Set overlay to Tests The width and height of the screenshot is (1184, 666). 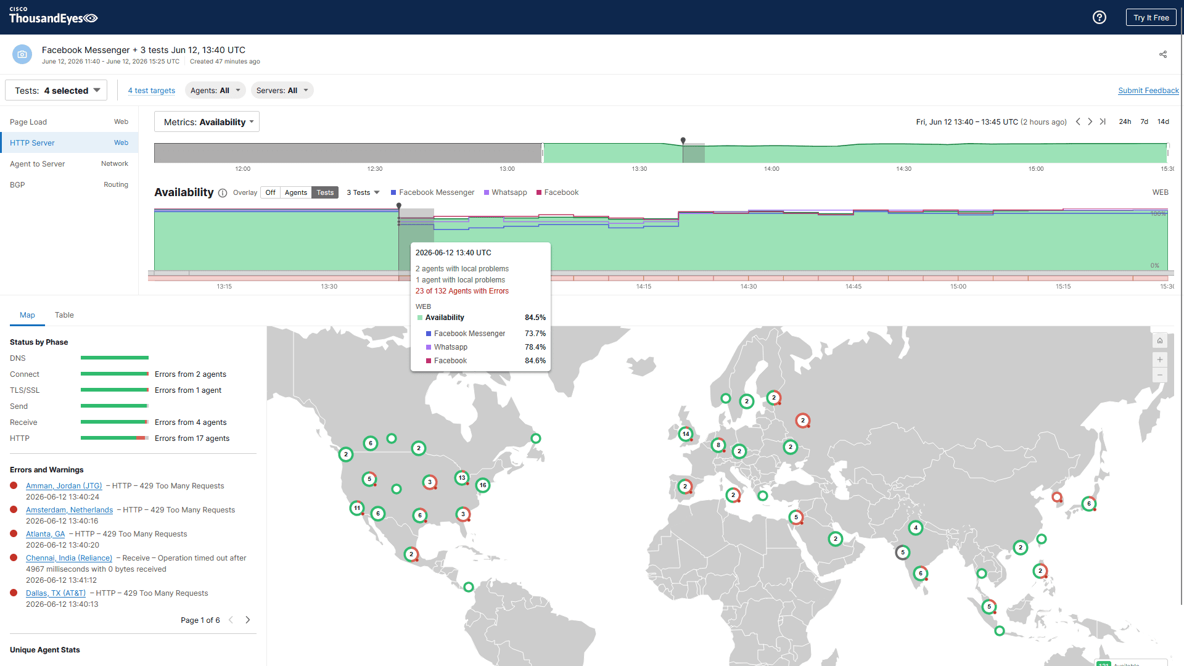pyautogui.click(x=325, y=192)
